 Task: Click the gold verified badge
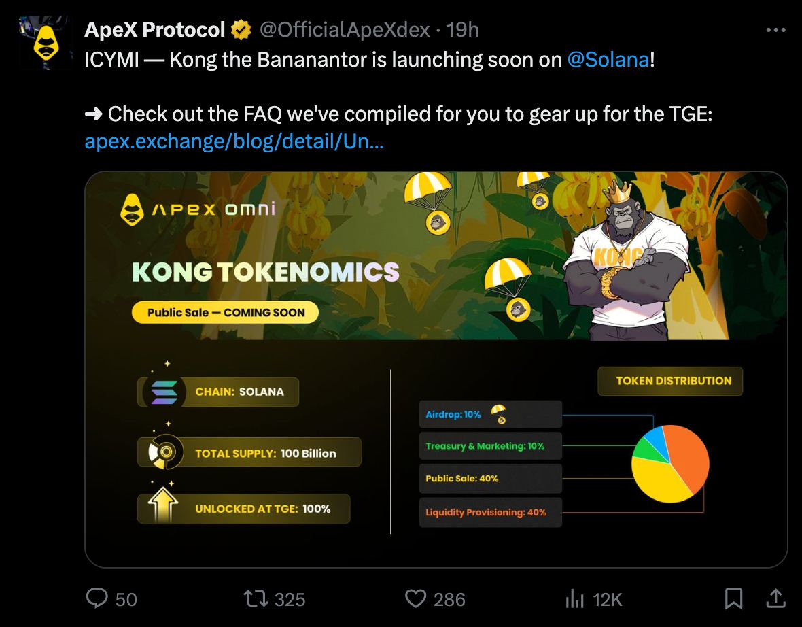click(x=241, y=30)
